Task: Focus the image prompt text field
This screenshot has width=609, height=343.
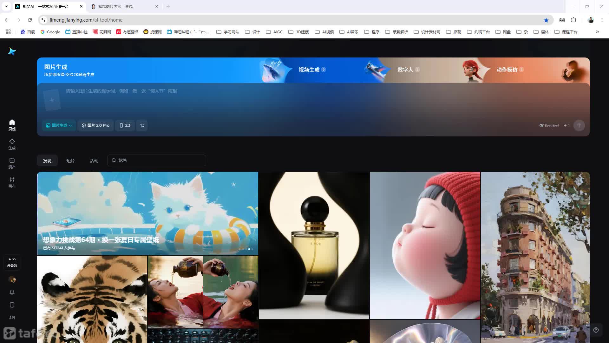Action: pos(324,100)
